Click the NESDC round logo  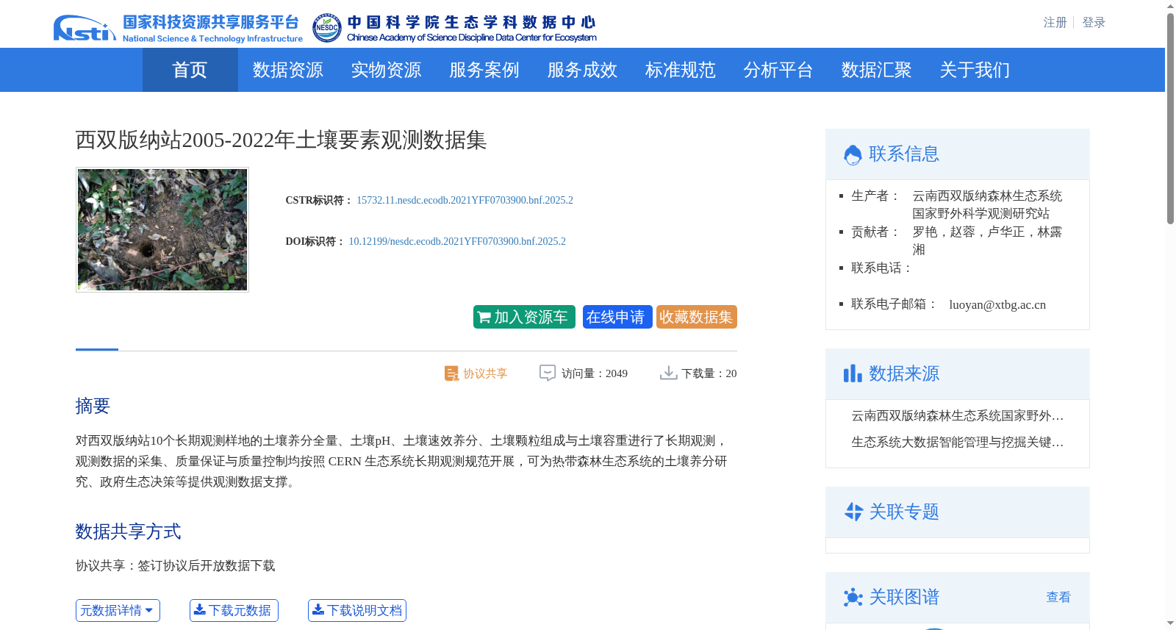point(326,28)
